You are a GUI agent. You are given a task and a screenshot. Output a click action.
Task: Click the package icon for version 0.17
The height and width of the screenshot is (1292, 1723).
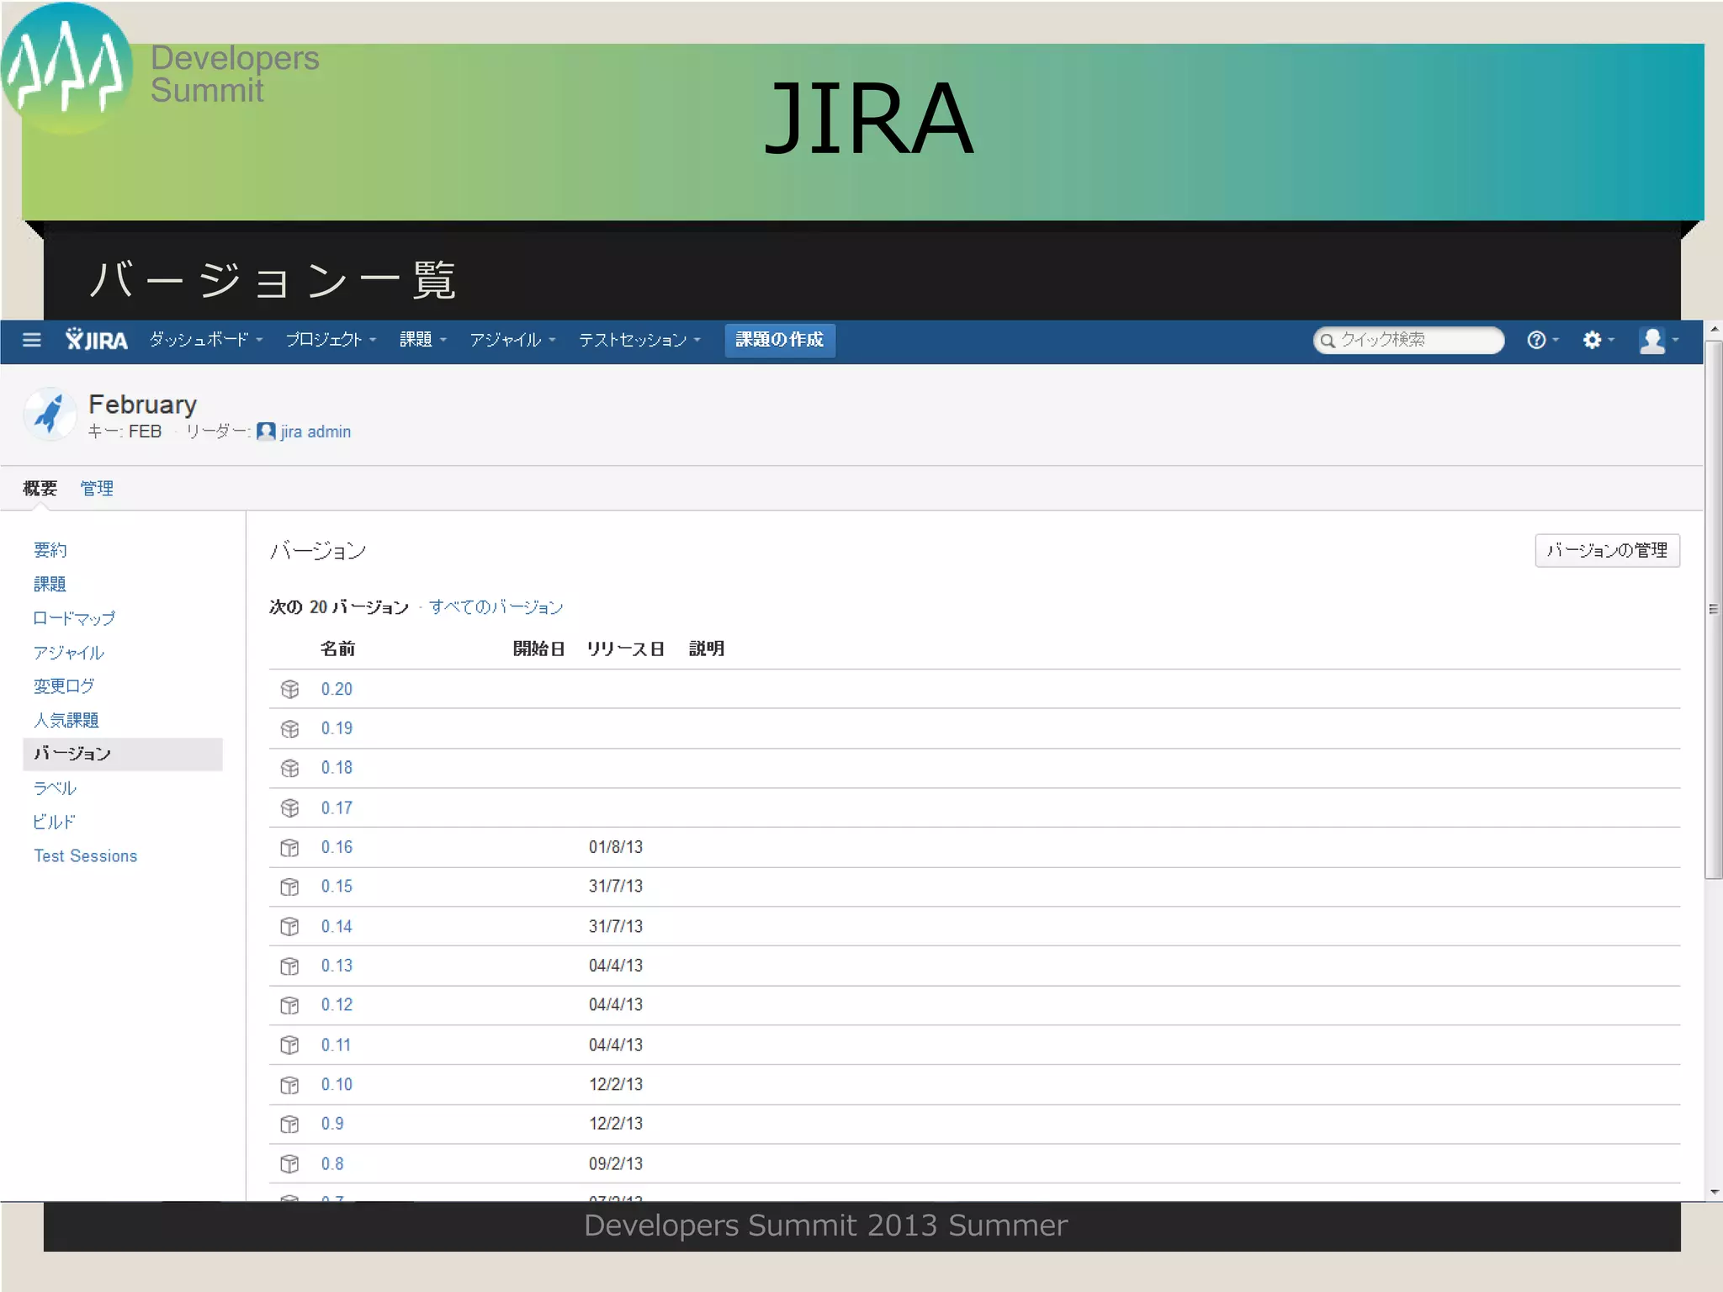pos(289,808)
